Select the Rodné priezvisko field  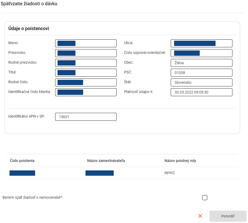(x=86, y=63)
